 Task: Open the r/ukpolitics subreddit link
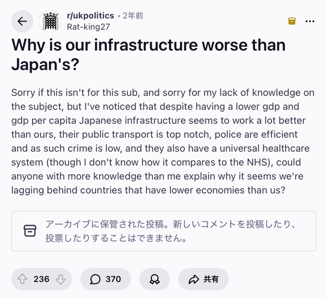(90, 16)
